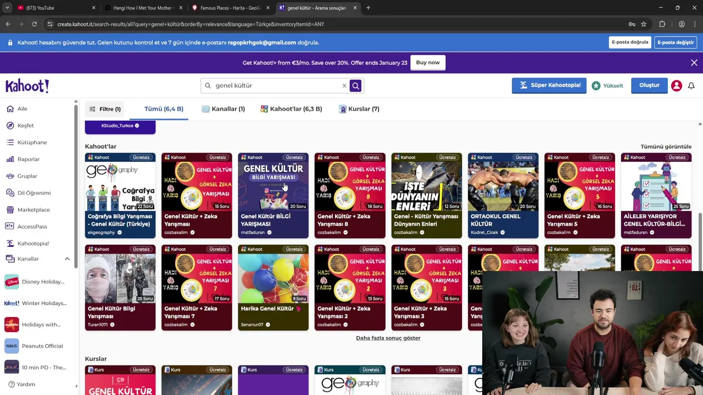Open Genel Kültür + Zeka Yarışması 2 card
Image resolution: width=703 pixels, height=395 pixels.
pyautogui.click(x=350, y=288)
